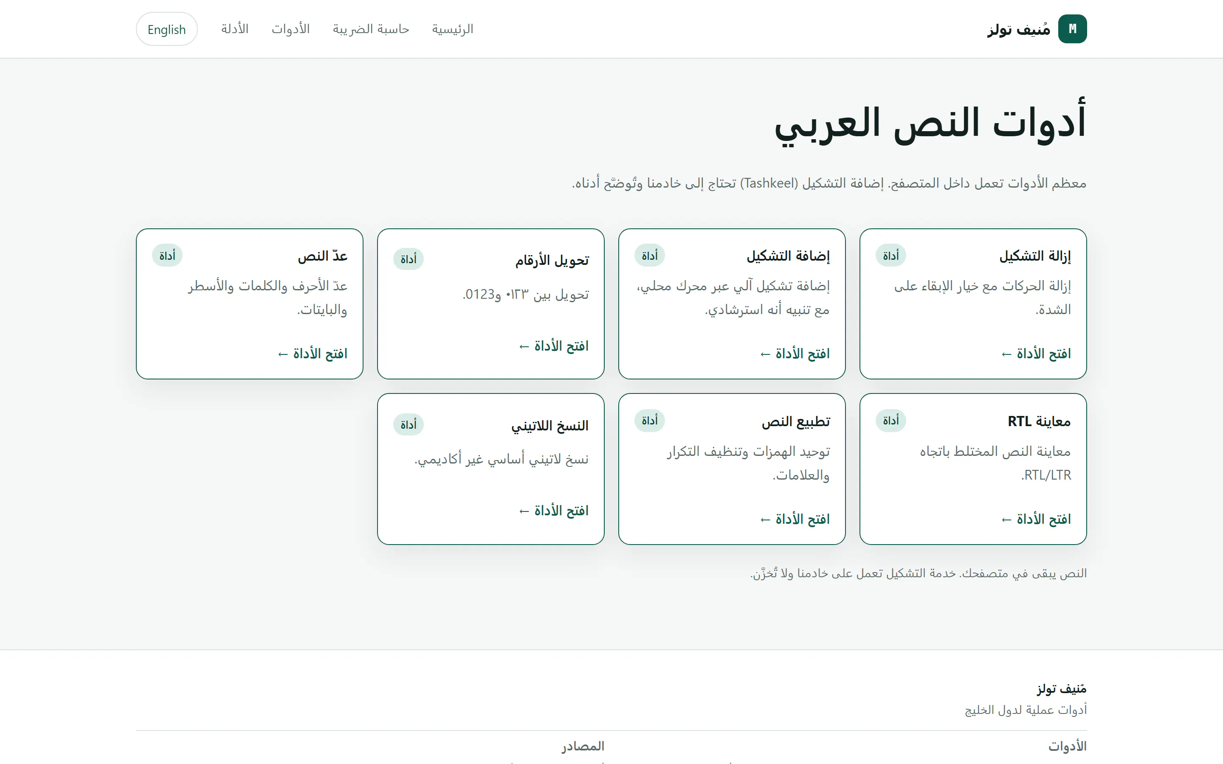1223x764 pixels.
Task: Click the أداة badge on إضافة التشكيل card
Action: point(650,256)
